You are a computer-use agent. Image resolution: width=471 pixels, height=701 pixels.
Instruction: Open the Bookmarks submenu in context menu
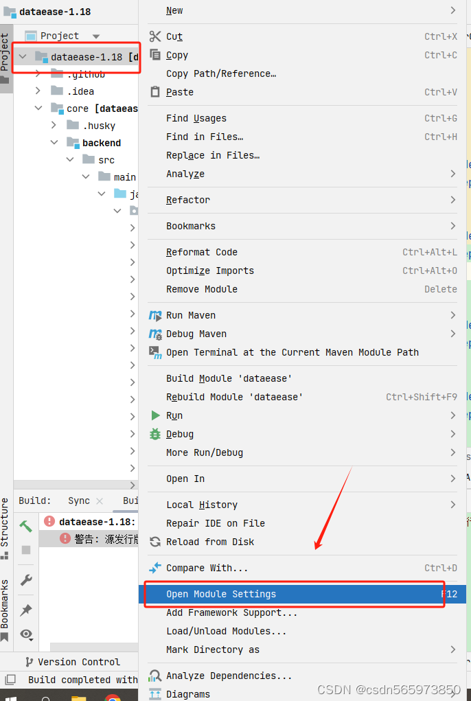303,226
